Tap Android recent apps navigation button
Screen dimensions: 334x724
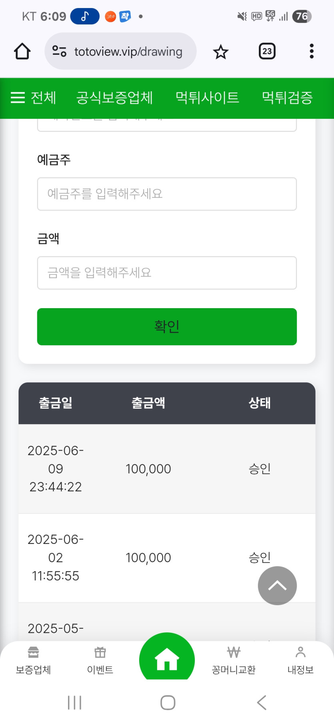pos(74,702)
